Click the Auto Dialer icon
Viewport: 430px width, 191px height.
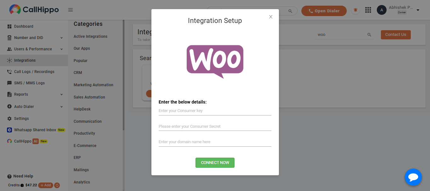click(x=9, y=107)
